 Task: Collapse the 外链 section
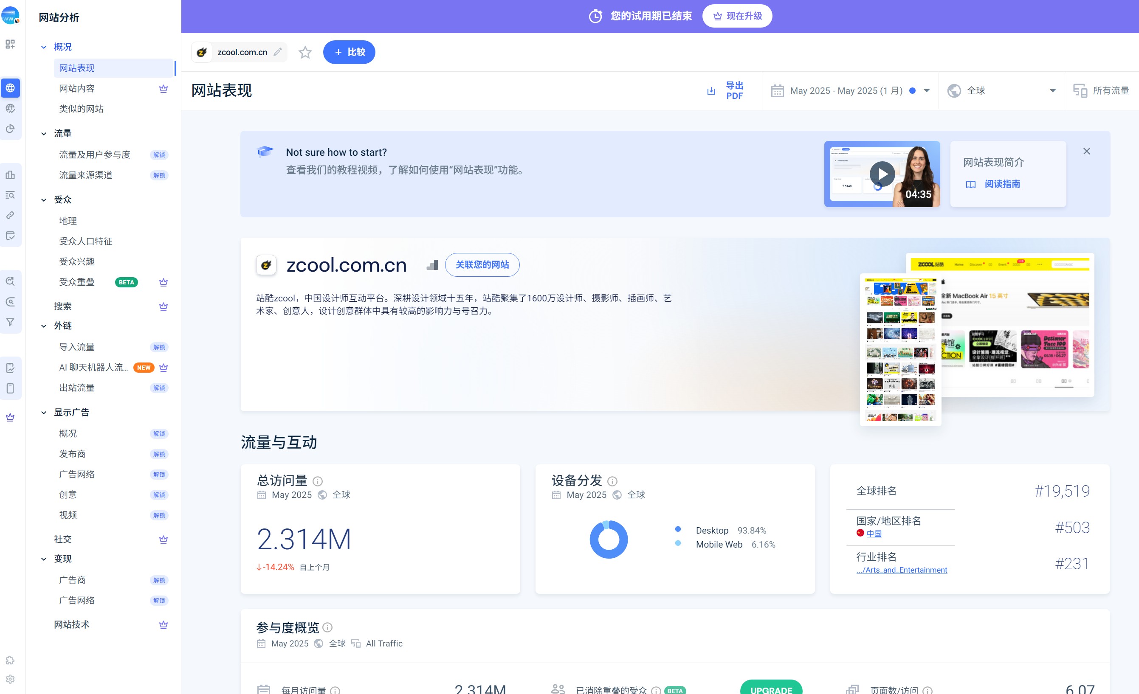[x=43, y=326]
